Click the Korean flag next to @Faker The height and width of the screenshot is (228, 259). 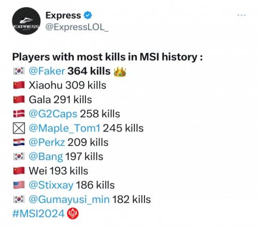(x=19, y=71)
